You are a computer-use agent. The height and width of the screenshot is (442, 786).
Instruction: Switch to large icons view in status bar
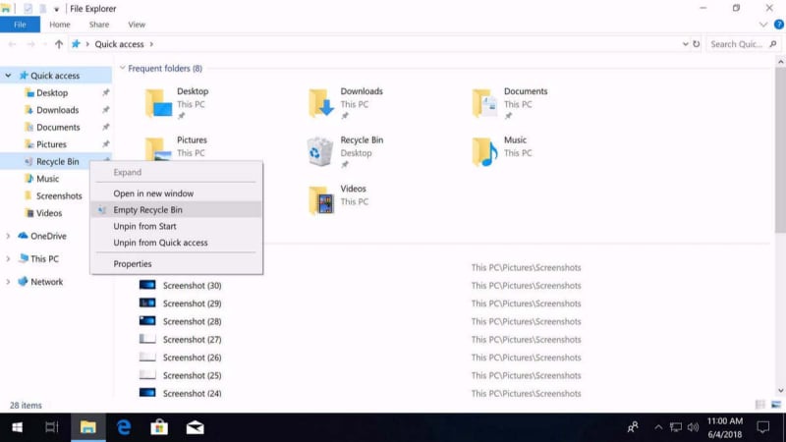(776, 405)
